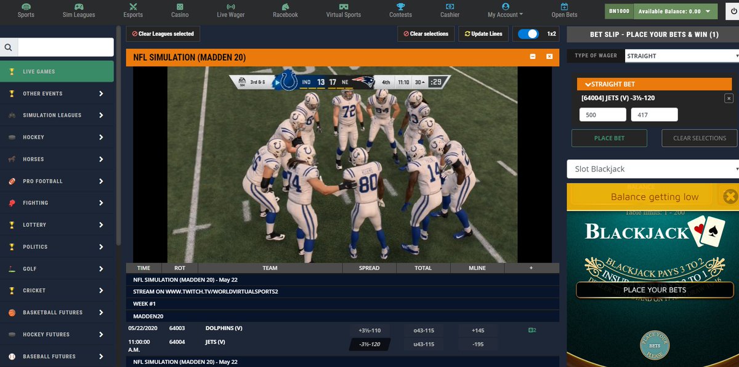739x367 pixels.
Task: Open the Slot Blackjack game selector
Action: click(x=653, y=169)
